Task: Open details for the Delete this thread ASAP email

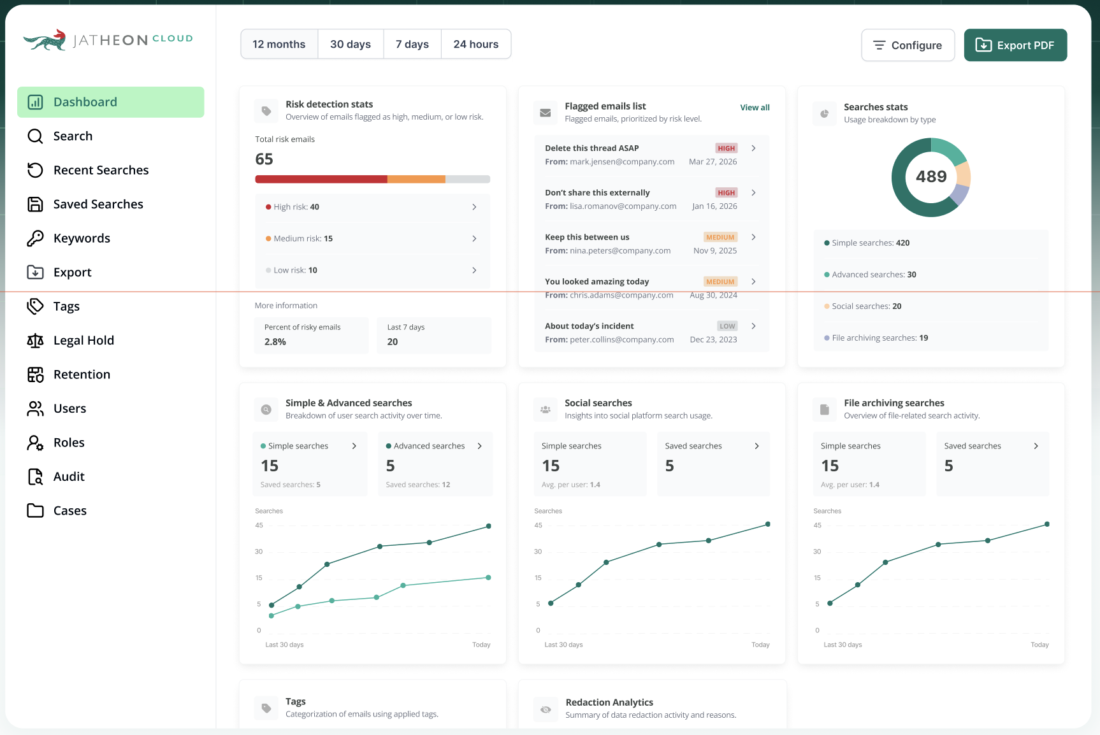Action: (753, 148)
